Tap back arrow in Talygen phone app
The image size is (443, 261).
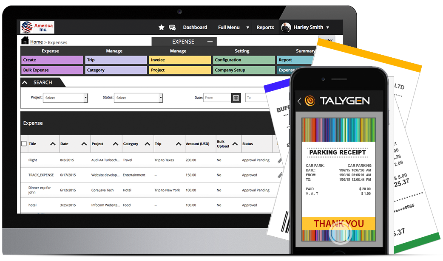299,101
